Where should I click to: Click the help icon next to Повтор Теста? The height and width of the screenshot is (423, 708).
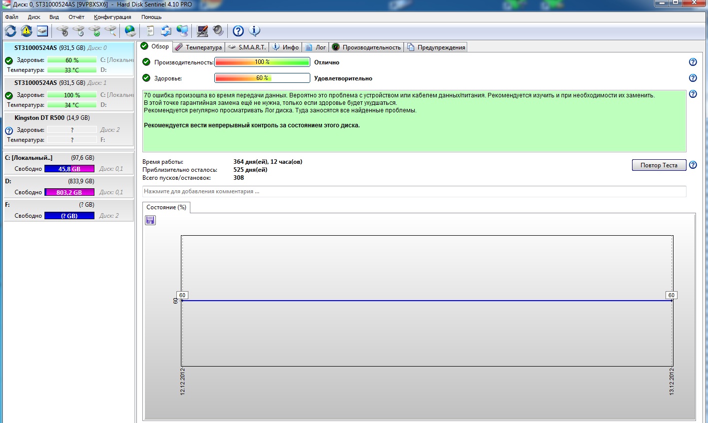pos(693,165)
